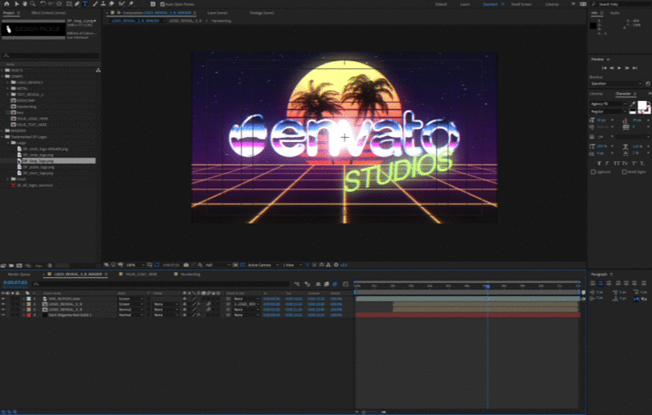Viewport: 652px width, 415px height.
Task: Expand the LOGO_REVEALS folder in Project
Action: tap(8, 82)
